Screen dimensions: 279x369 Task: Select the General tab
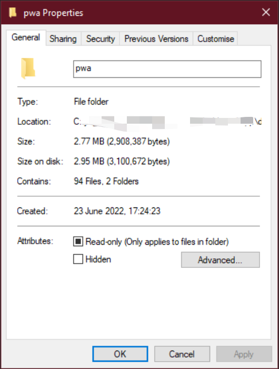26,37
